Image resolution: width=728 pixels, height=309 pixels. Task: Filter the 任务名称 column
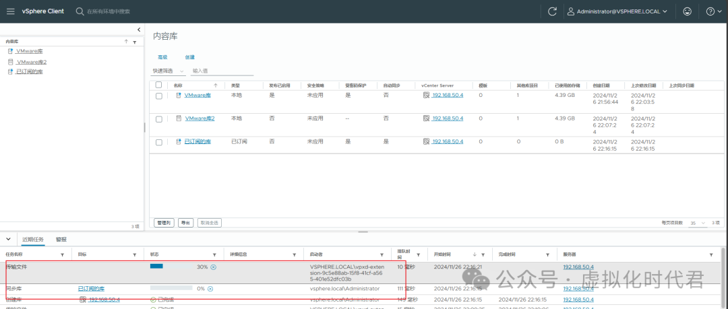63,254
